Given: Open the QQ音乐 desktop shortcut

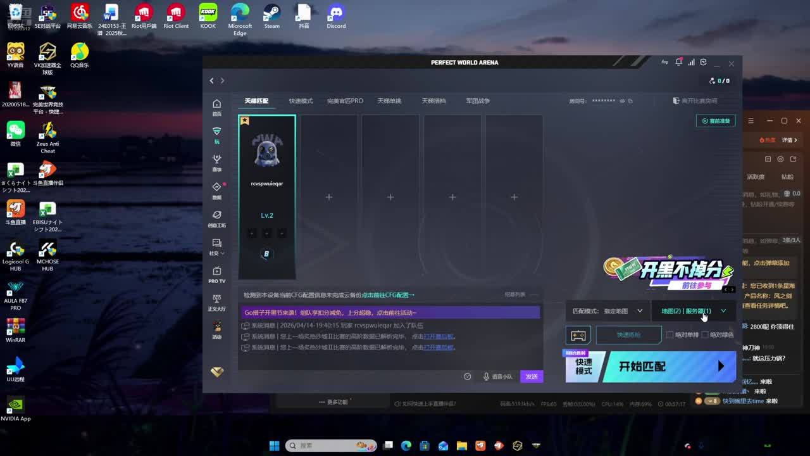Looking at the screenshot, I should point(80,56).
